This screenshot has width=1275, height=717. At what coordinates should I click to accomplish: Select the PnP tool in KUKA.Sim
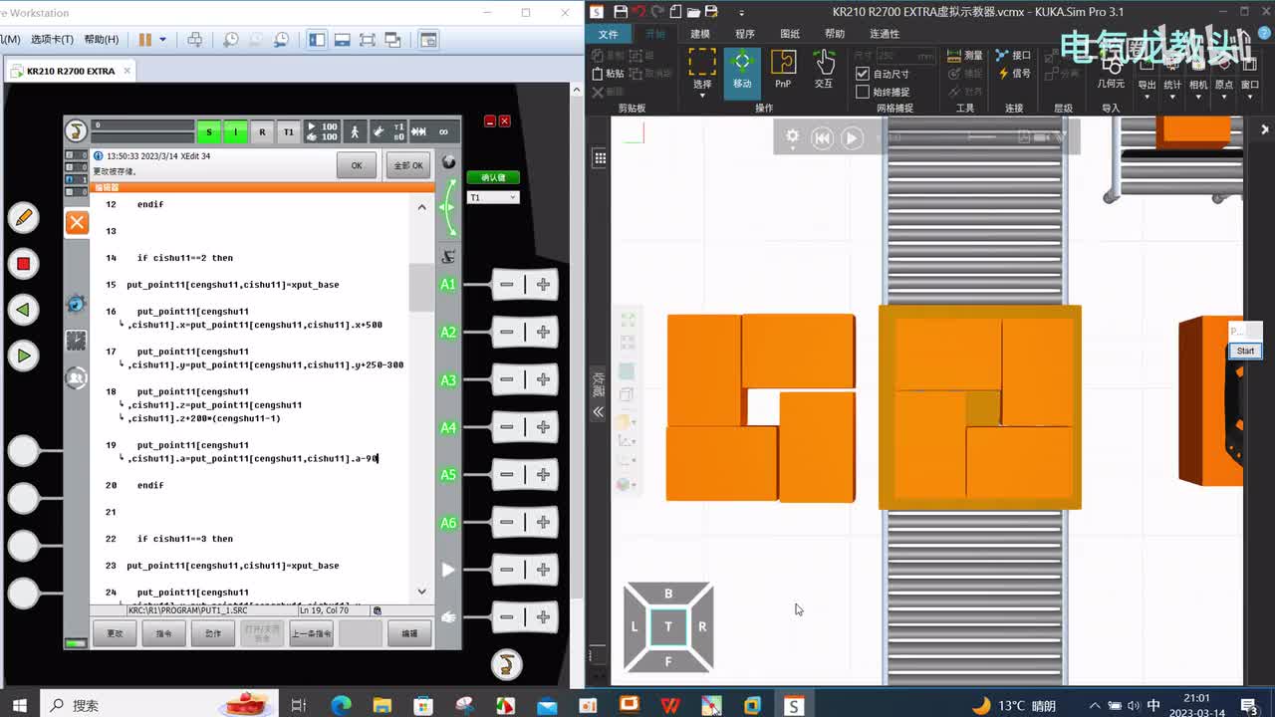[783, 70]
